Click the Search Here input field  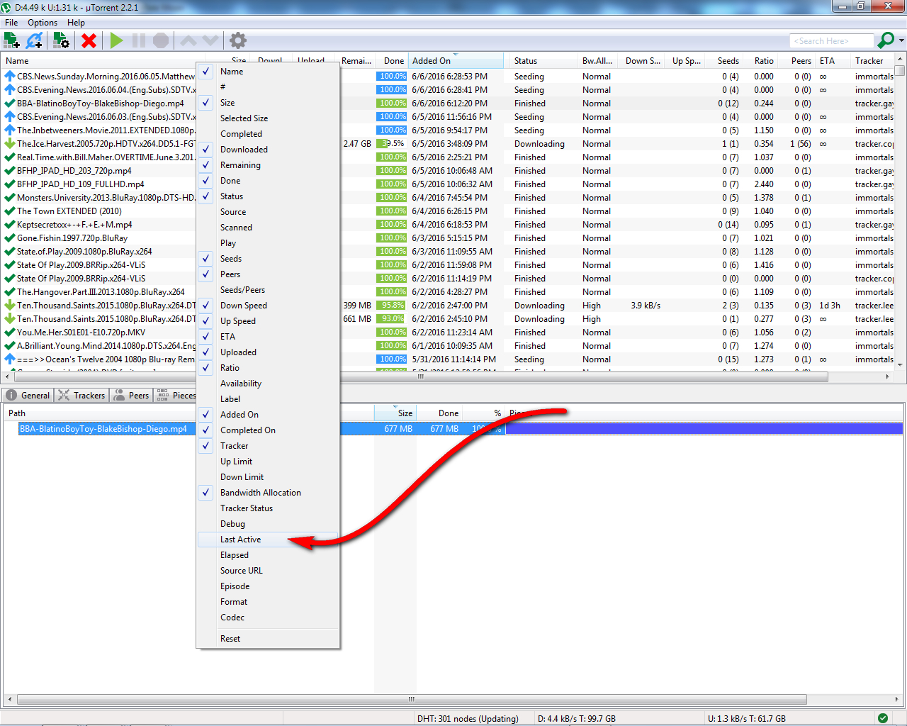[830, 41]
